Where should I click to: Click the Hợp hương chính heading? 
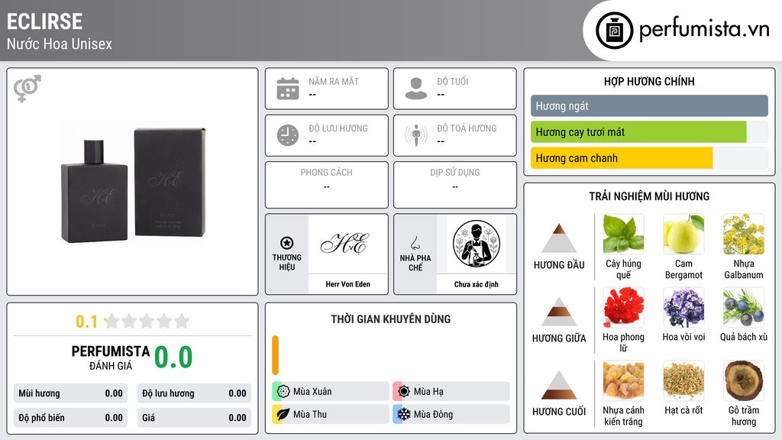649,81
